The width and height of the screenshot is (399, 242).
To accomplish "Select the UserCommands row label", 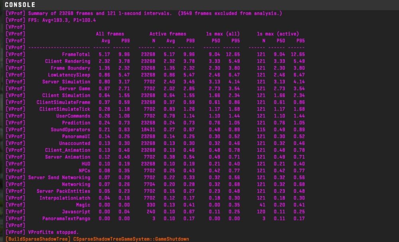I will [73, 116].
